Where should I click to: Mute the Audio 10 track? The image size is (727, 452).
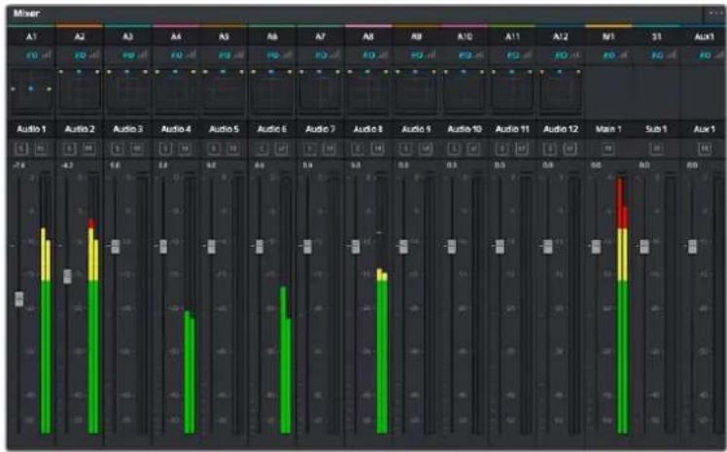(474, 149)
